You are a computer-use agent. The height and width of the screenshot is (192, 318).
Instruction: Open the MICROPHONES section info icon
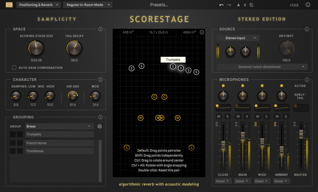(307, 80)
